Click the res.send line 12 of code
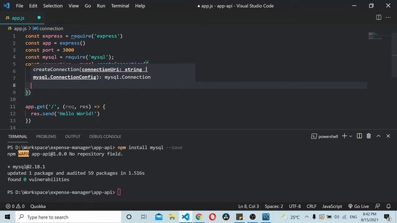Viewport: 397px width, 223px height. coord(65,113)
